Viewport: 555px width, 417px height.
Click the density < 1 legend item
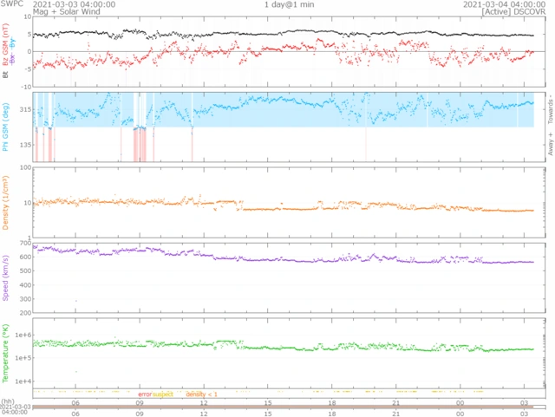(x=201, y=394)
